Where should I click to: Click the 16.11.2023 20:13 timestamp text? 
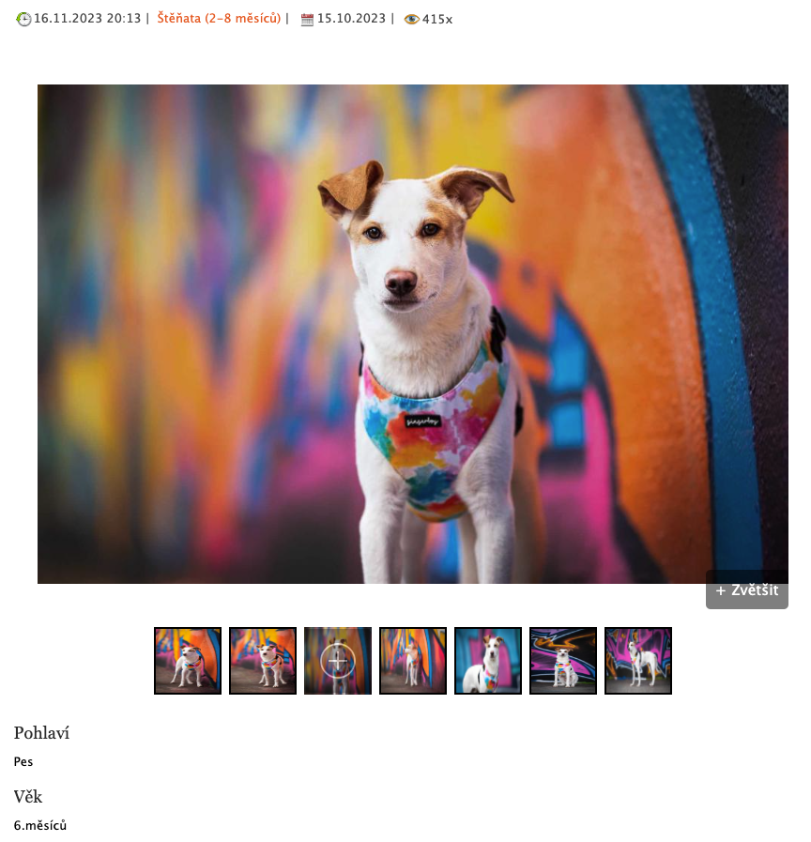tap(87, 18)
